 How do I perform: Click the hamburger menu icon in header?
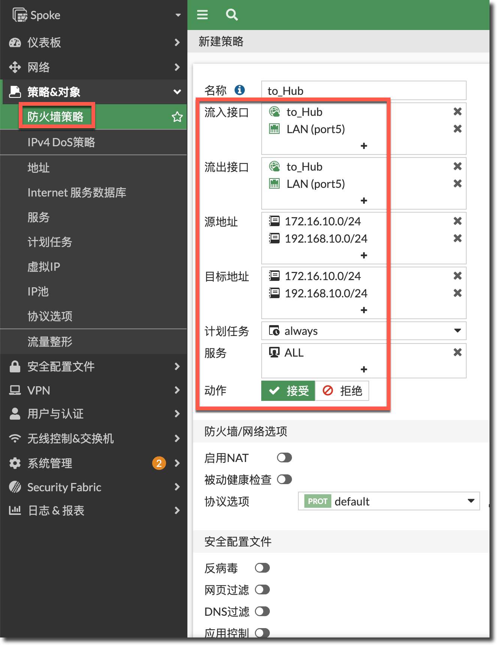[202, 15]
